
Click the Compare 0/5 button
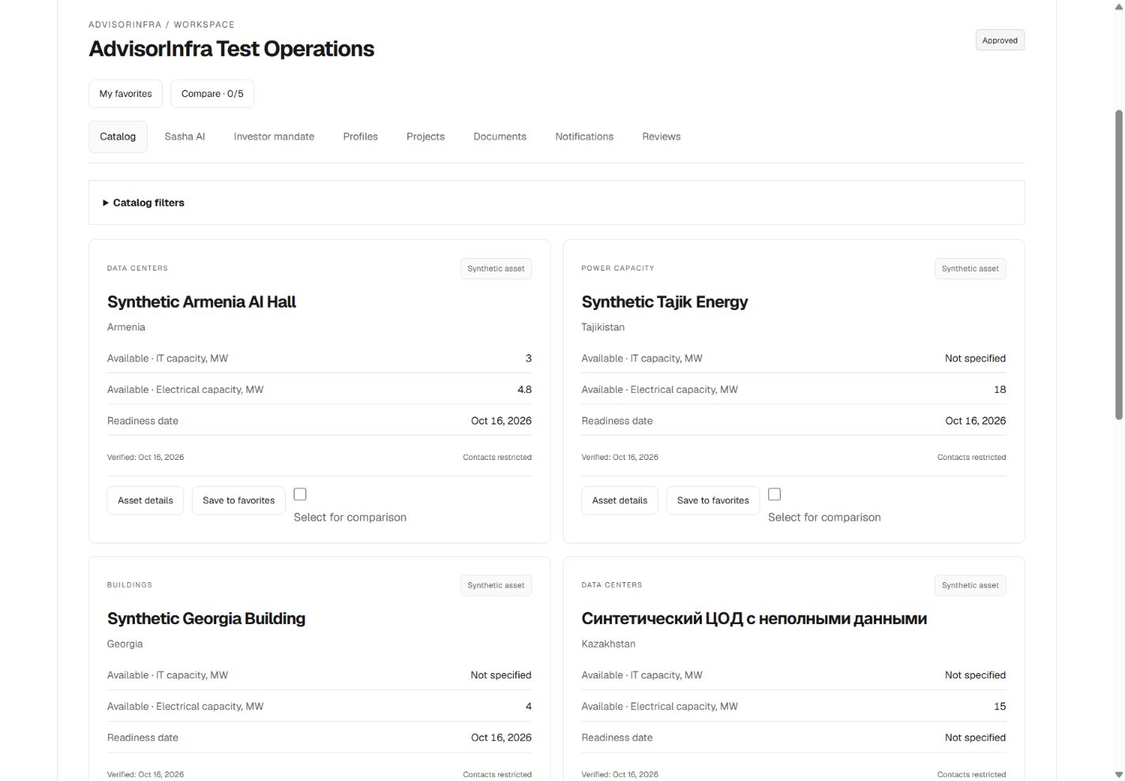pos(212,94)
